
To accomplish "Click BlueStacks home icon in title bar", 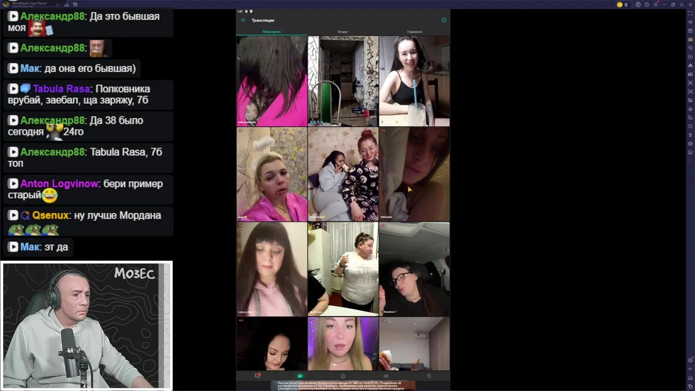I will tap(66, 4).
